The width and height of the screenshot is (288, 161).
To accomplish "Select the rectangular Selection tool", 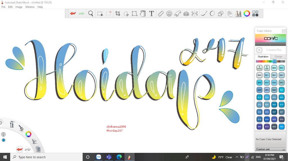I will coord(100,13).
